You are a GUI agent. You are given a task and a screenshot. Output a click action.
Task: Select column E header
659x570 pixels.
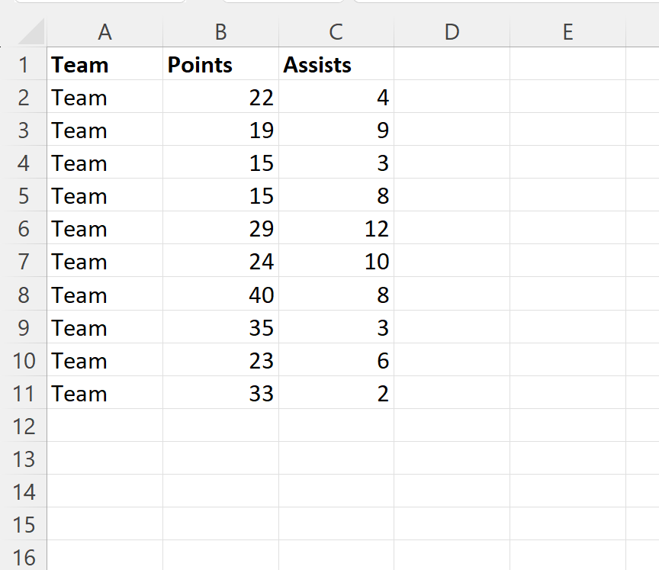pos(567,32)
